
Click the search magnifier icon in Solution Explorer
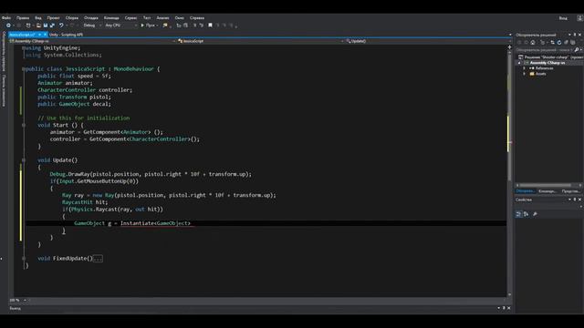coord(577,50)
